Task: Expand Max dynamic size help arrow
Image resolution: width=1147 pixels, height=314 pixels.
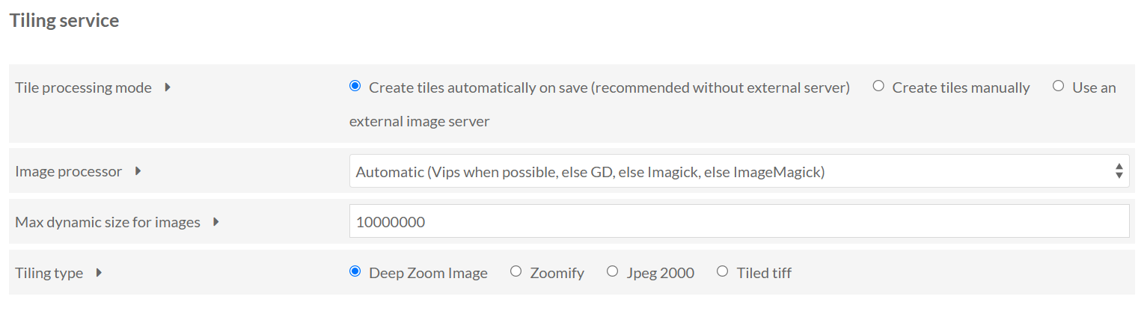Action: pyautogui.click(x=216, y=222)
